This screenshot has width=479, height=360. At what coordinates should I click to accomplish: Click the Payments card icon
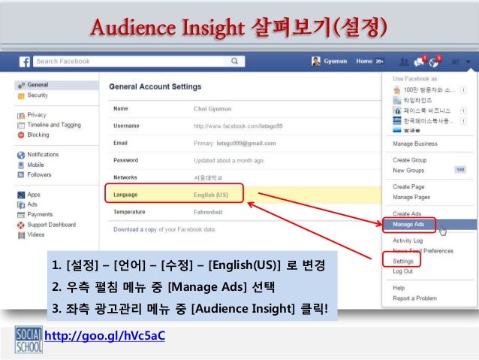pyautogui.click(x=21, y=215)
